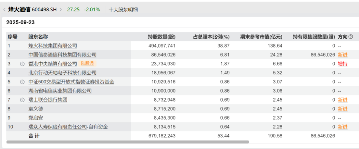This screenshot has width=359, height=149.
Task: Click the percentage value 6.81
Action: [x=225, y=55]
